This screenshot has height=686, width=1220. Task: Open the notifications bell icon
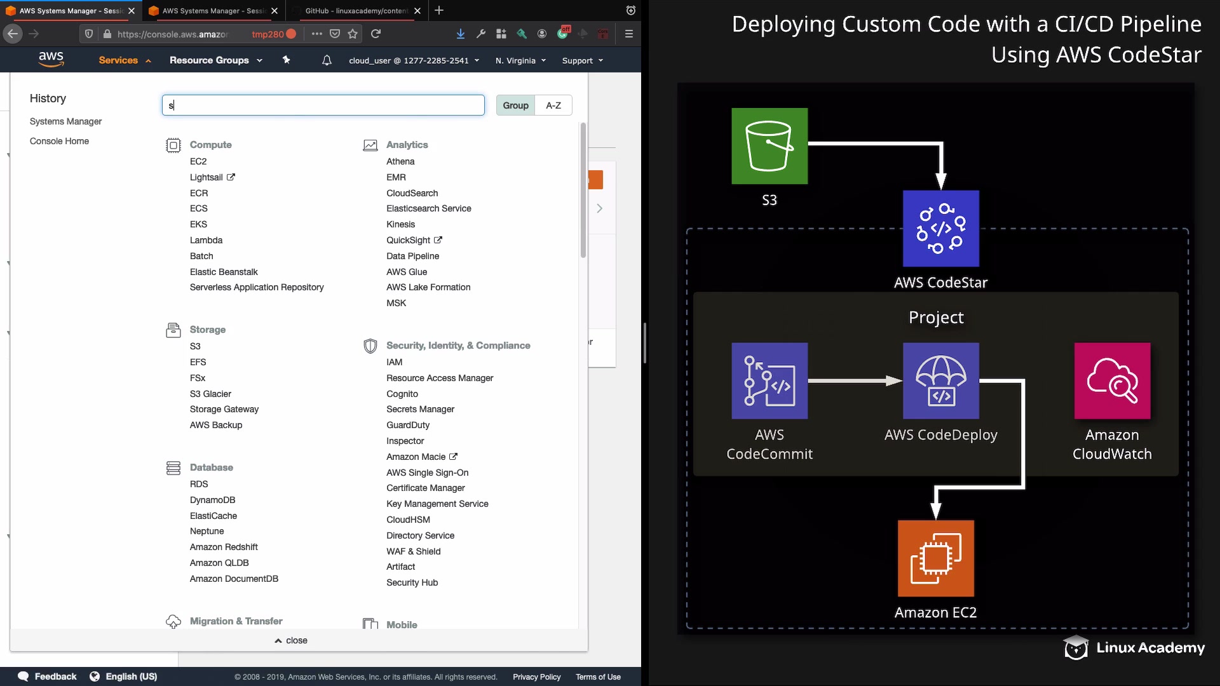click(327, 60)
